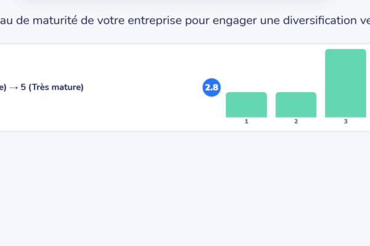Click the tallest green bar for rating 3

point(345,83)
